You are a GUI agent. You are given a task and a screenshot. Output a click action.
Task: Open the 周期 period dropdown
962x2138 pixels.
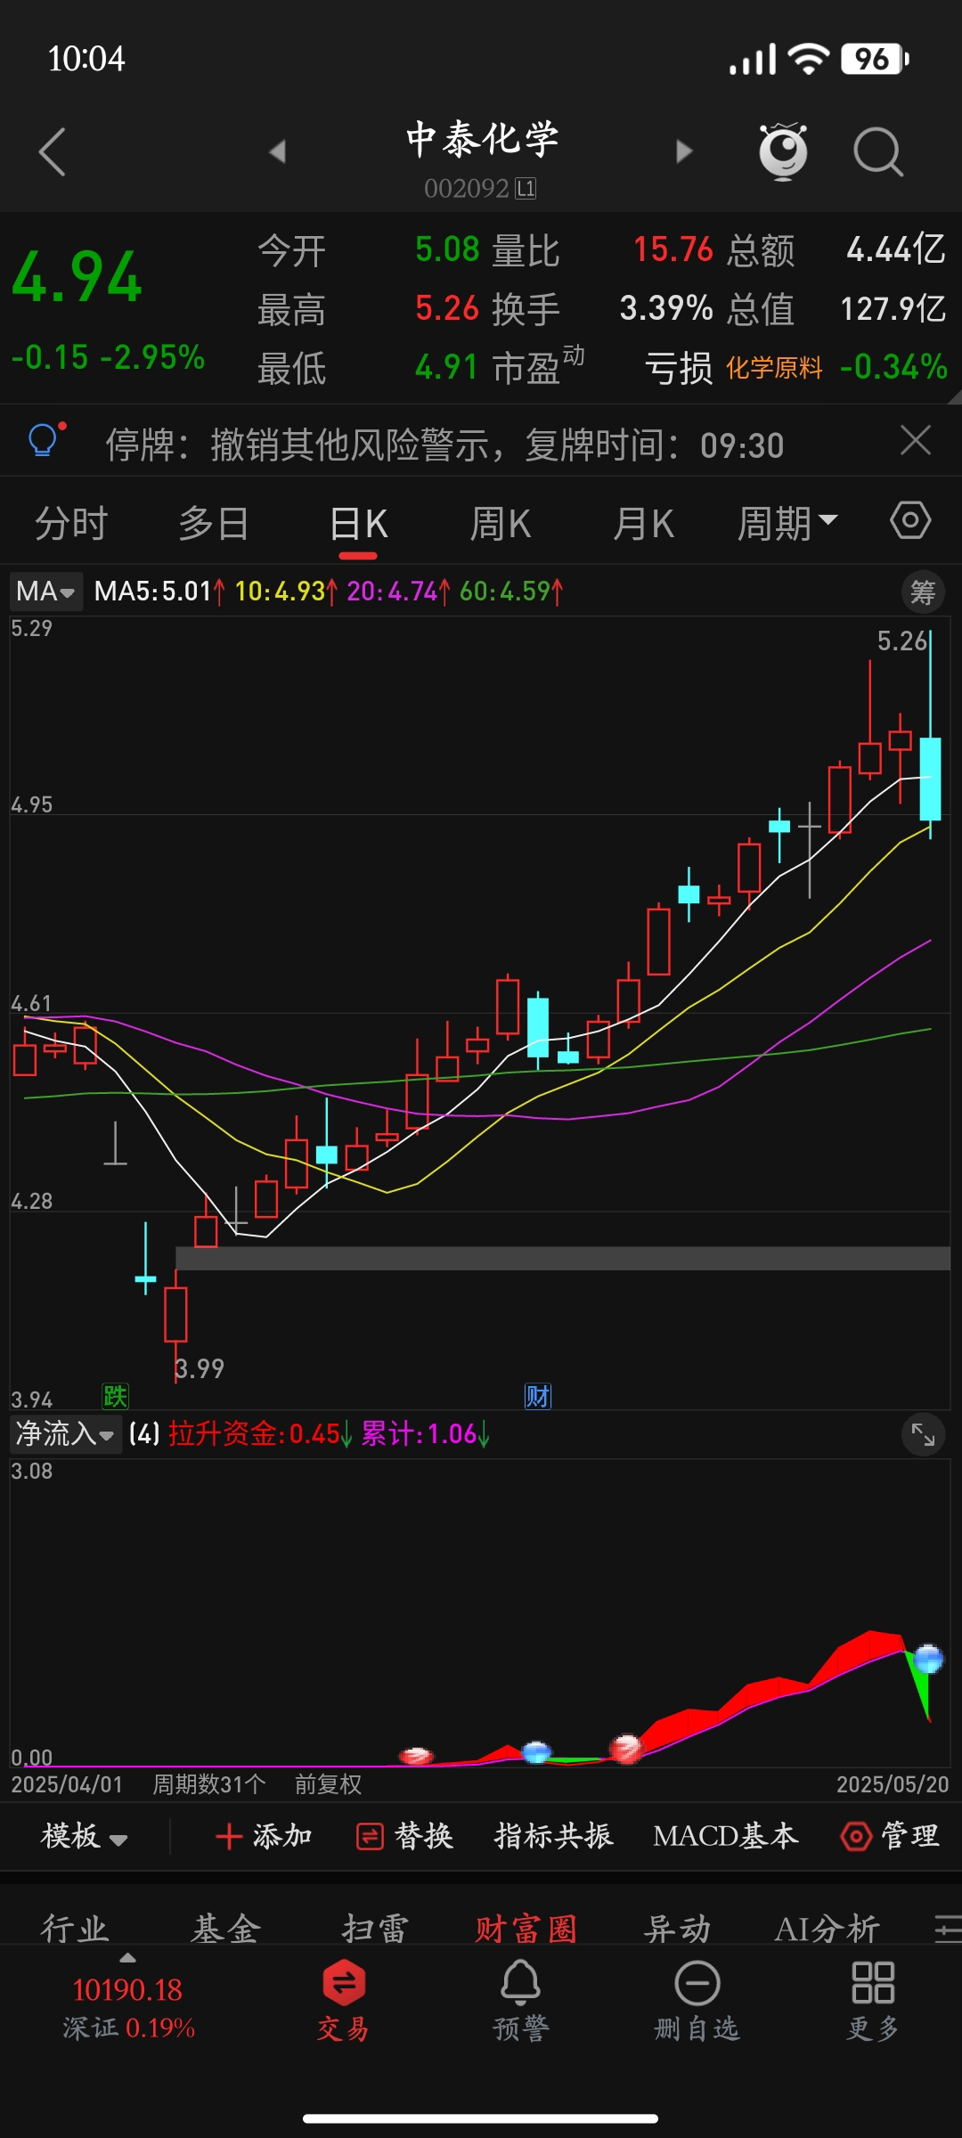787,523
